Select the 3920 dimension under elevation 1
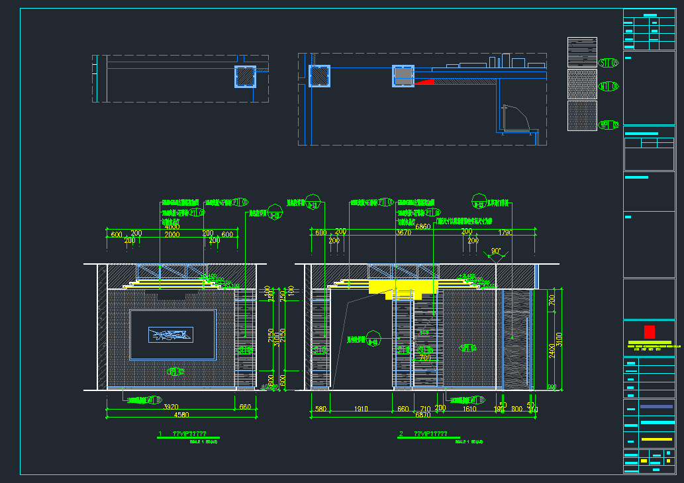 tap(171, 407)
